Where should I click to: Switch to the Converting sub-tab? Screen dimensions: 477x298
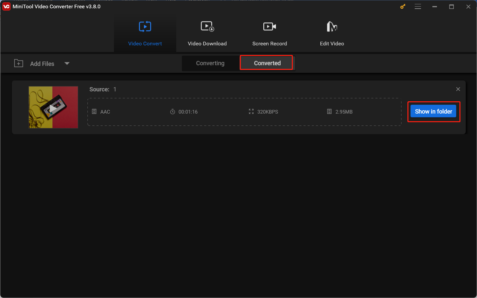pos(210,63)
